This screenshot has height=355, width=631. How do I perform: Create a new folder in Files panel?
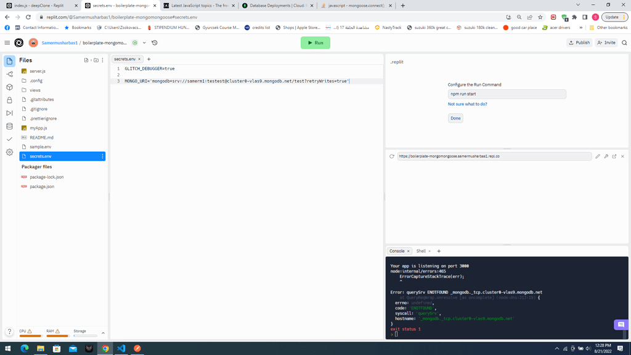tap(96, 60)
